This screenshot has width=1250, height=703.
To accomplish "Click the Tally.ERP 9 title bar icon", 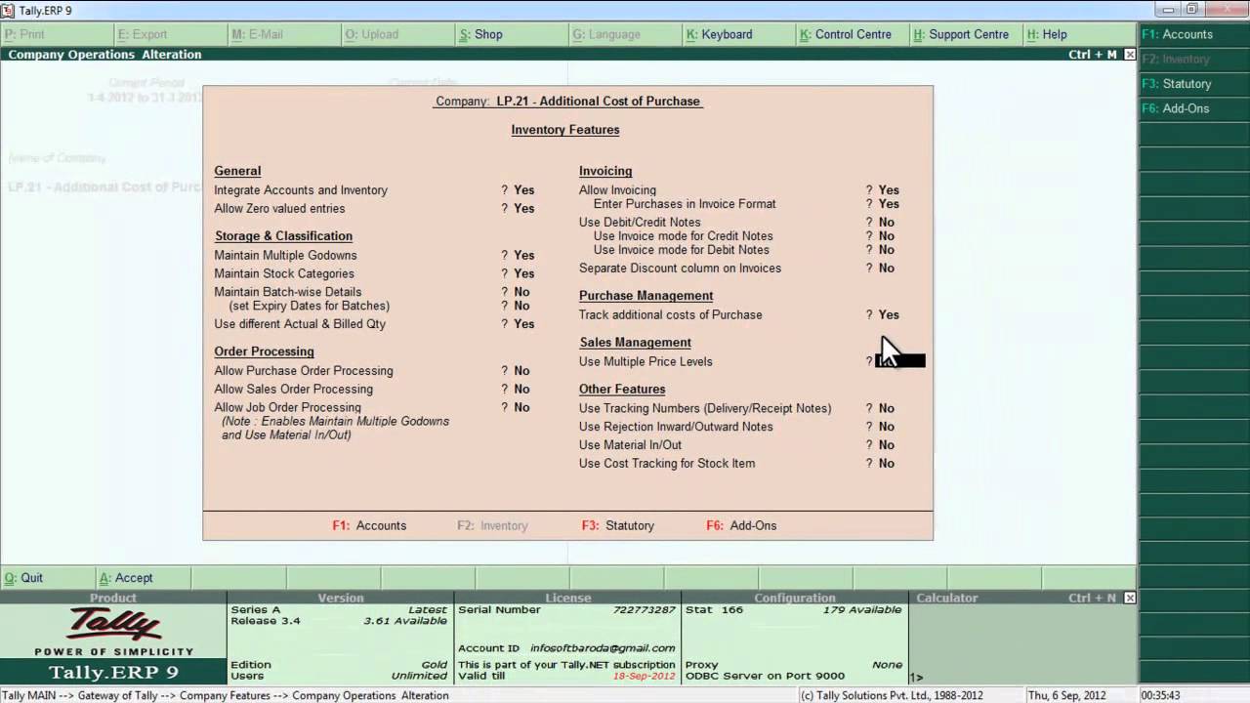I will tap(9, 10).
